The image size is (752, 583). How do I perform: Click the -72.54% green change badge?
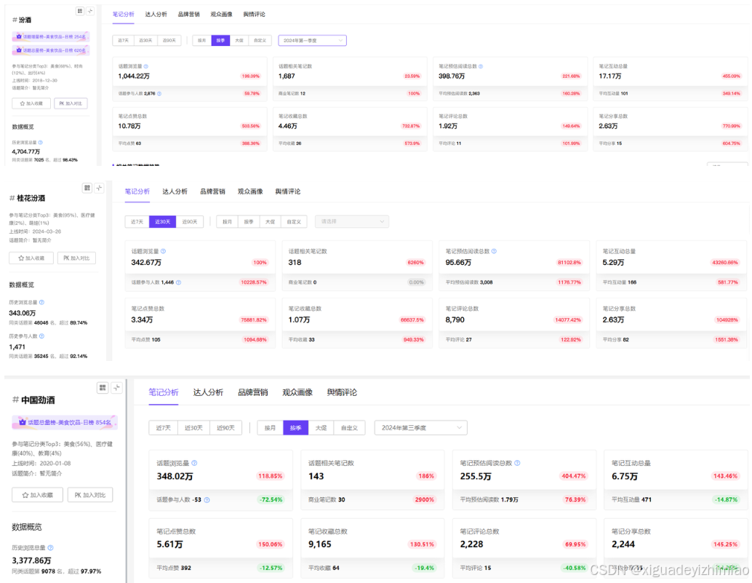[x=271, y=499]
